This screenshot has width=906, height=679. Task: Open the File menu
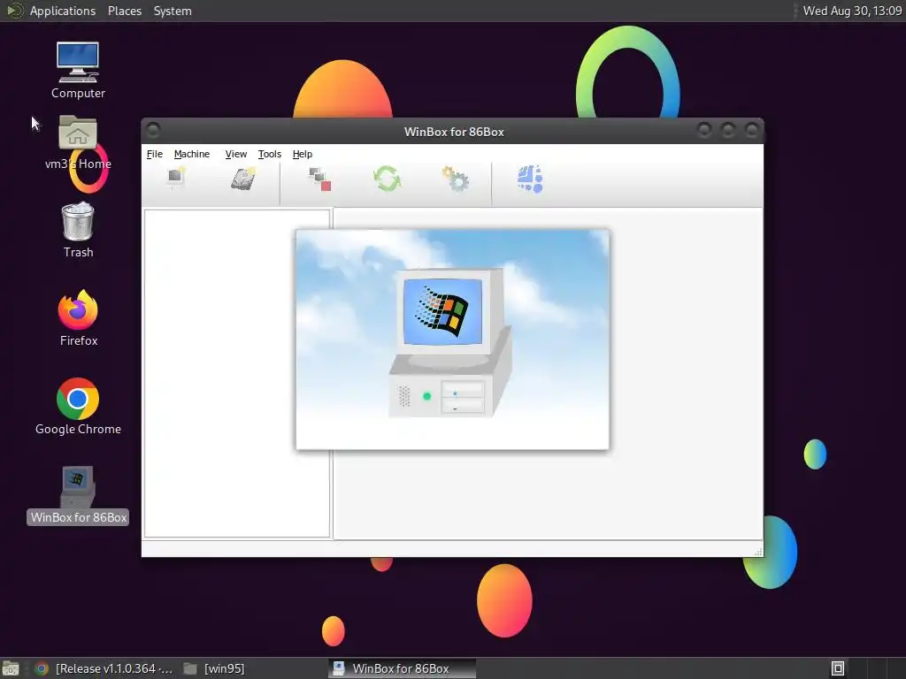click(x=154, y=154)
